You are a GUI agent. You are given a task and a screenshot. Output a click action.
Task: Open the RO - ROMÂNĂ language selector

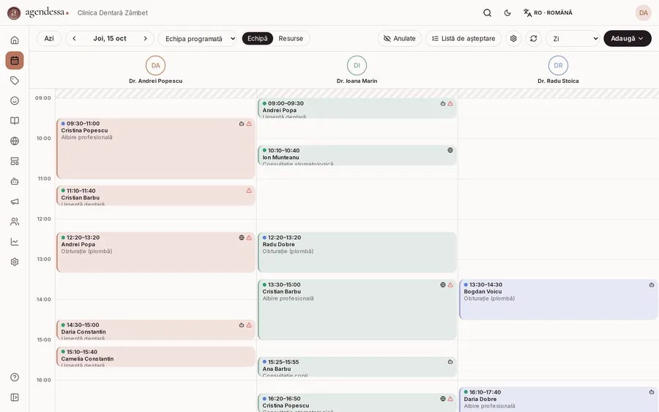pyautogui.click(x=548, y=12)
